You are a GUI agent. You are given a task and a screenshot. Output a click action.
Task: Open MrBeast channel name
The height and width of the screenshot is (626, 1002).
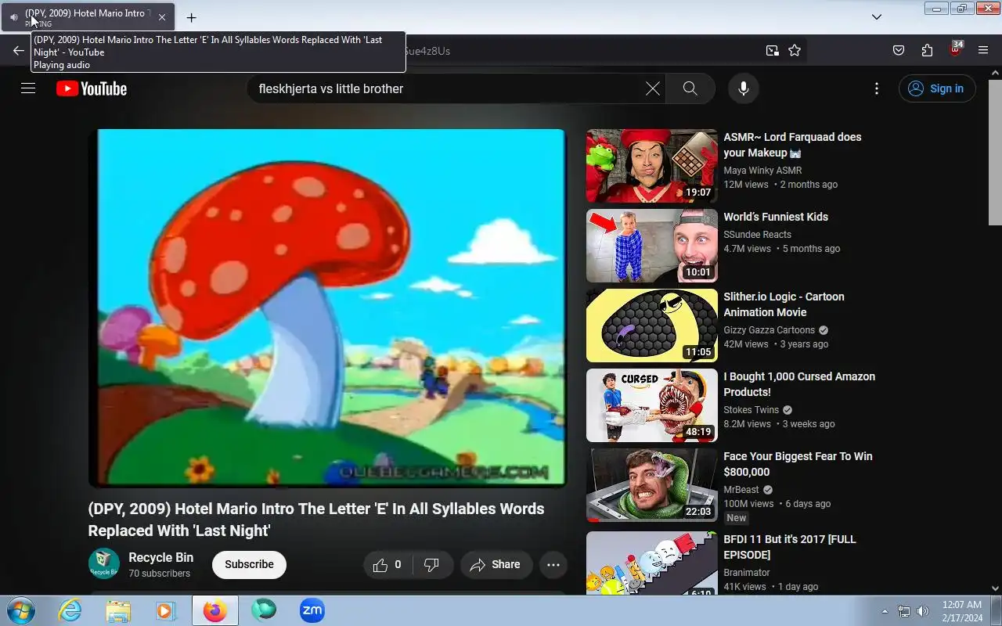pyautogui.click(x=741, y=490)
